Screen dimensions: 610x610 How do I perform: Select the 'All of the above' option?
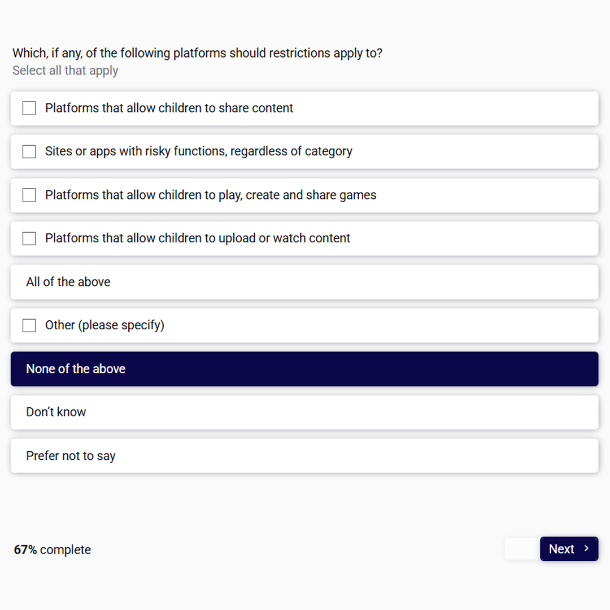coord(304,282)
